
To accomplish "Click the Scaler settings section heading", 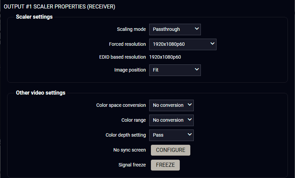I will click(x=34, y=17).
